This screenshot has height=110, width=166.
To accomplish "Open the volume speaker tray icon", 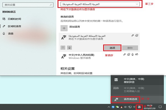I will 126,107.
